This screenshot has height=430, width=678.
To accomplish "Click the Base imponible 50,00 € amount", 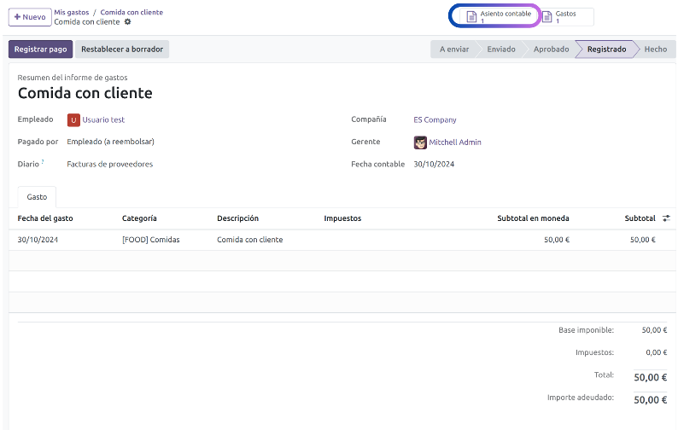I will coord(654,330).
